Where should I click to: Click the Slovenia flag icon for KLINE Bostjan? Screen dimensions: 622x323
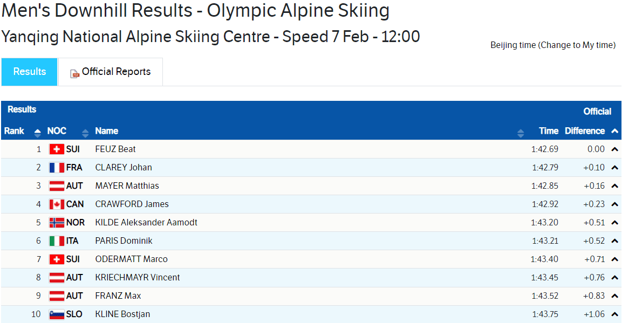coord(57,314)
